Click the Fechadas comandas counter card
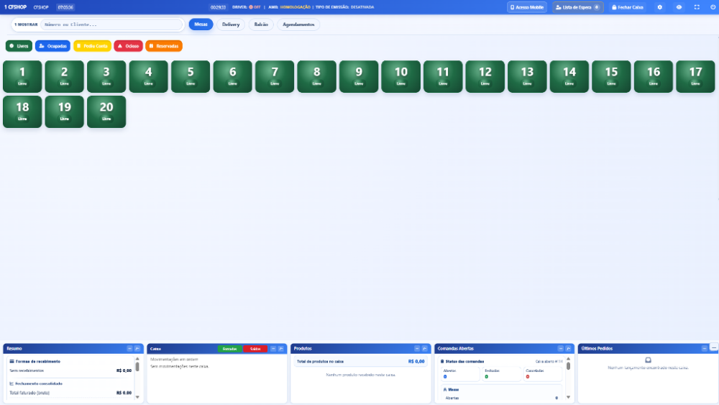719x405 pixels. [501, 374]
